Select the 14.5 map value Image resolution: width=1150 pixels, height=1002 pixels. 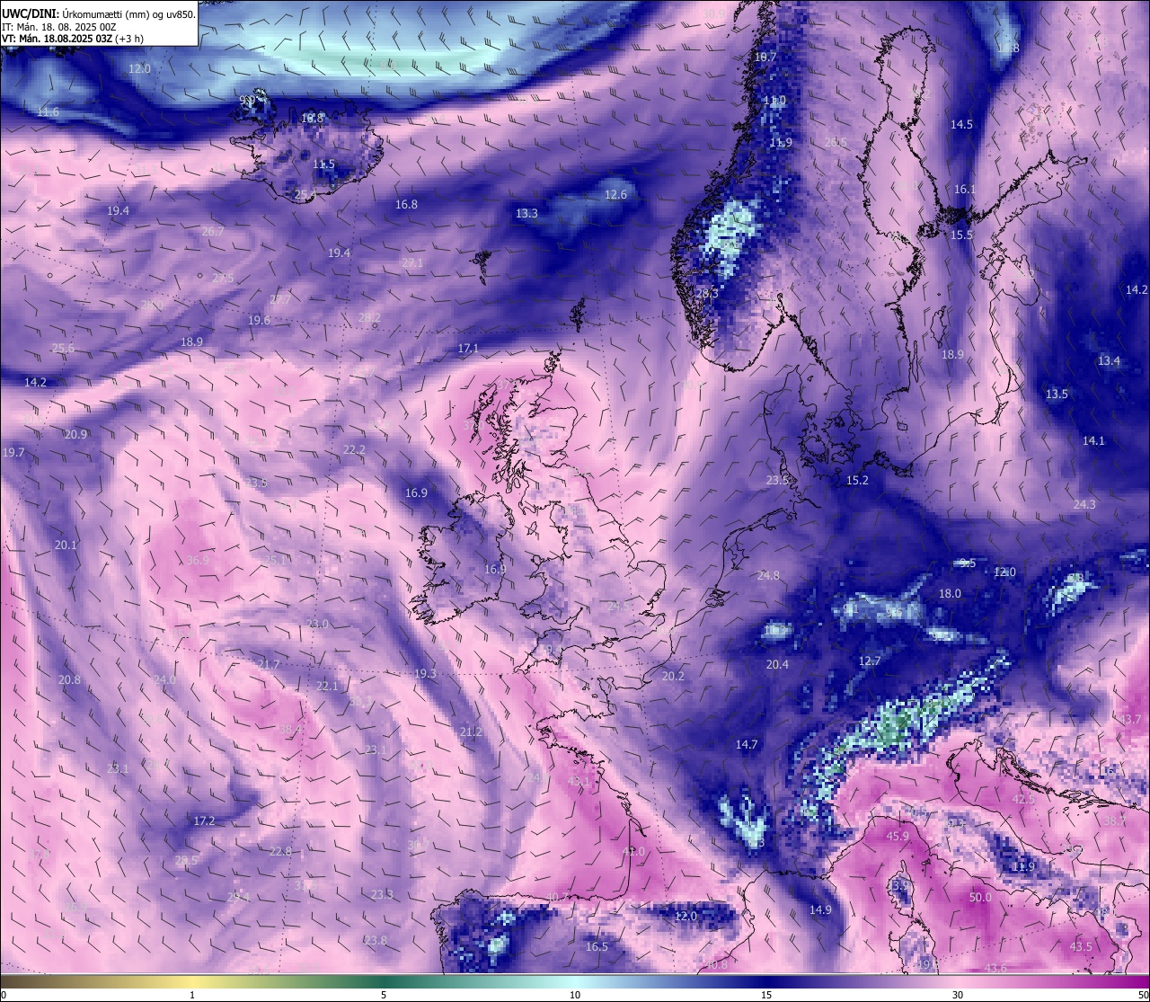coord(961,125)
